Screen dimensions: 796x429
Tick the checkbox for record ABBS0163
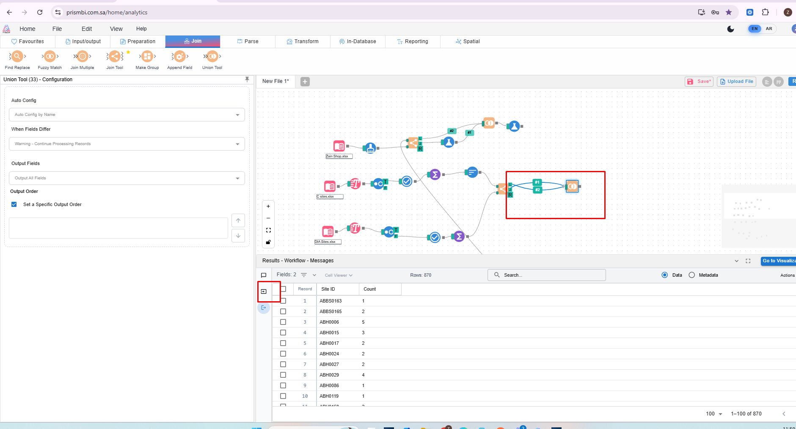283,301
